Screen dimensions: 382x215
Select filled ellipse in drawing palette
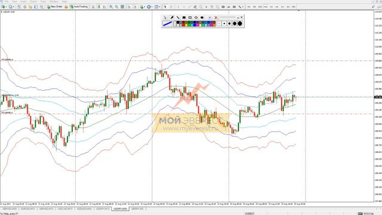202,17
